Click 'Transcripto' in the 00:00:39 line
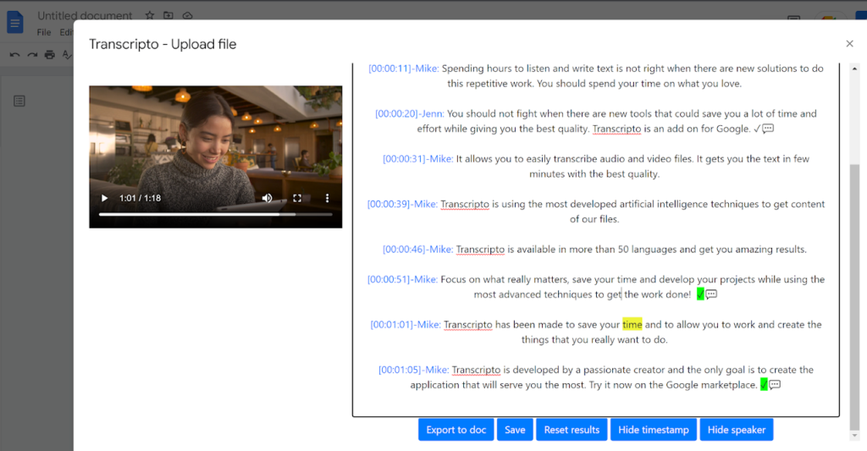Screen dimensions: 867x451 (465, 205)
